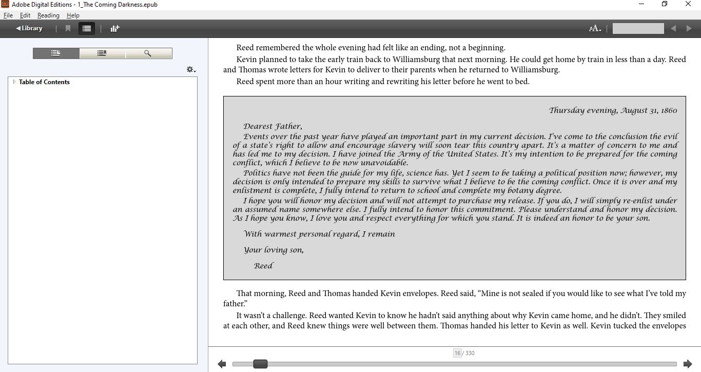Click the 'Dearest Father,' salutation
Image resolution: width=701 pixels, height=372 pixels.
[x=272, y=126]
